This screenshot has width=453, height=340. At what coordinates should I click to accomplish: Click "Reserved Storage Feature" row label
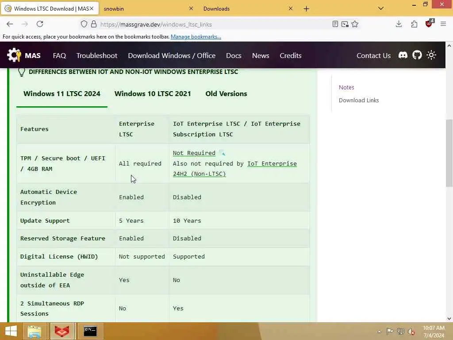pos(63,239)
